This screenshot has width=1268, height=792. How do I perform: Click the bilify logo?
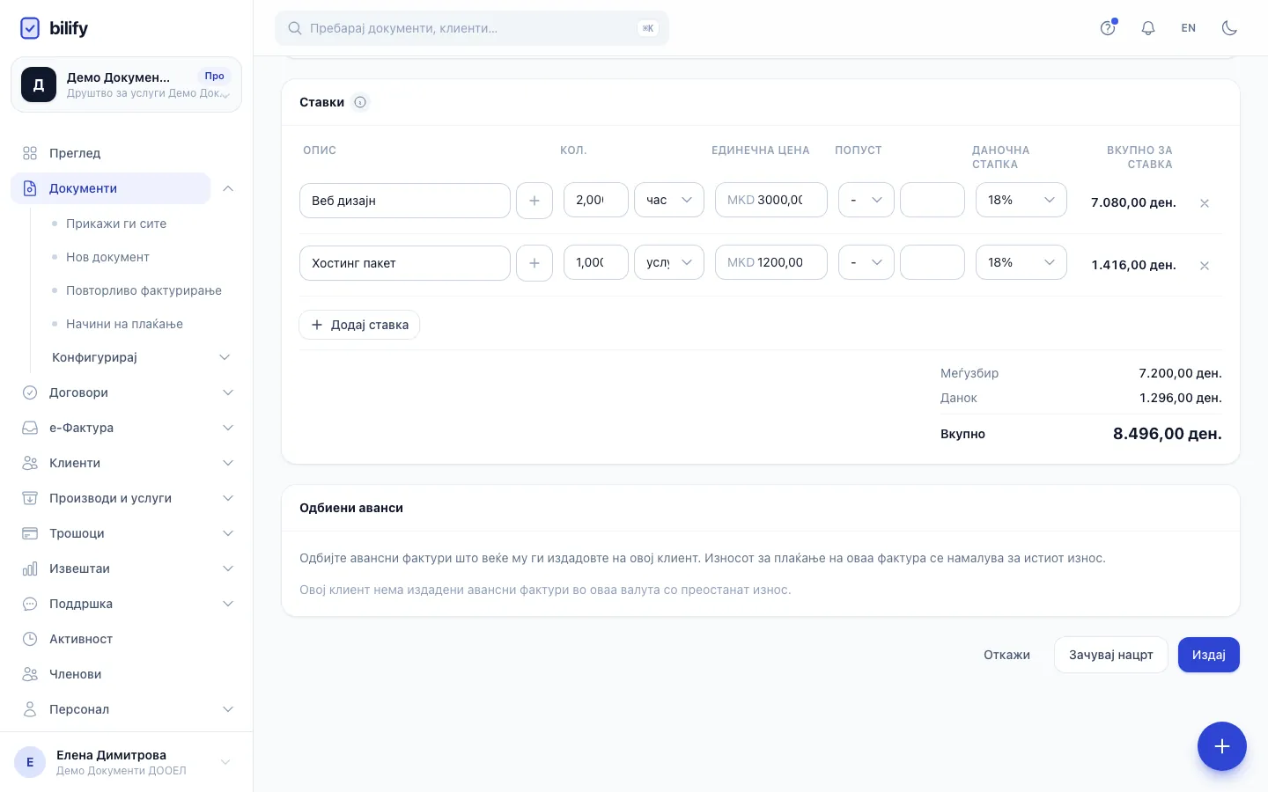(54, 28)
